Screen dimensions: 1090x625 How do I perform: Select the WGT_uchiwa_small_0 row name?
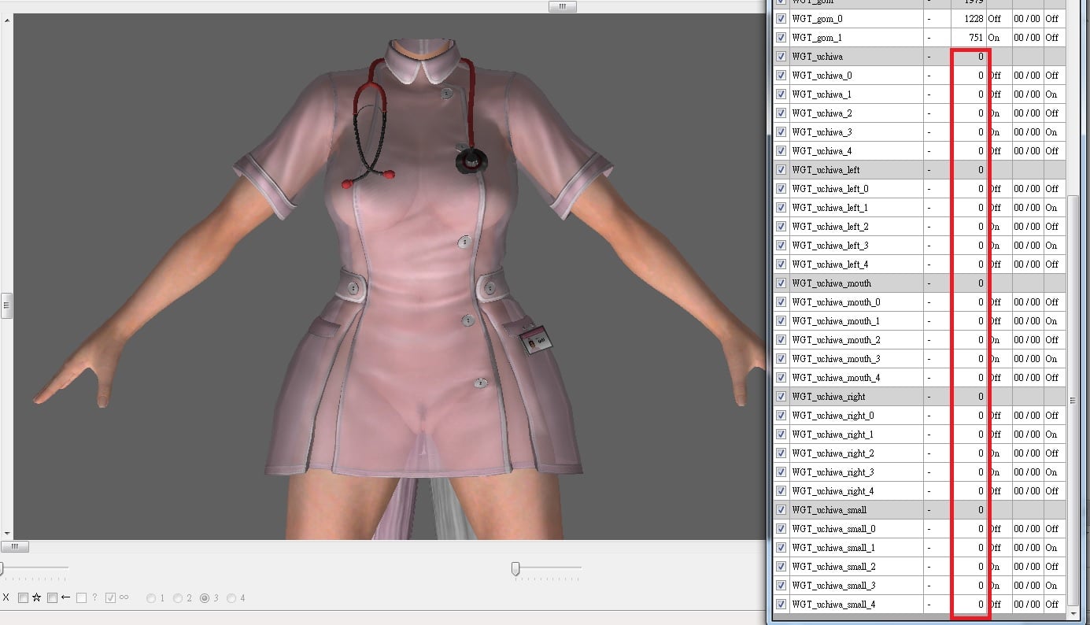coord(833,529)
